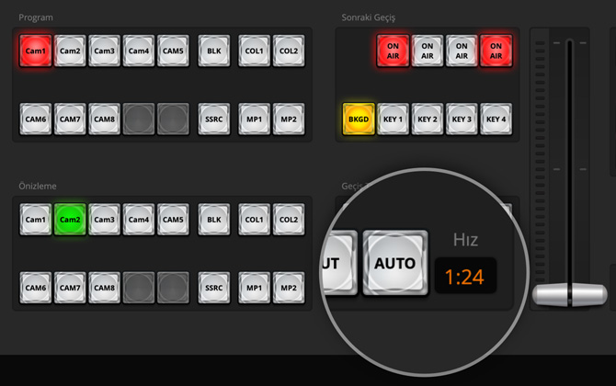Image resolution: width=616 pixels, height=386 pixels.
Task: Choose MP1 media player in Program
Action: coord(254,119)
